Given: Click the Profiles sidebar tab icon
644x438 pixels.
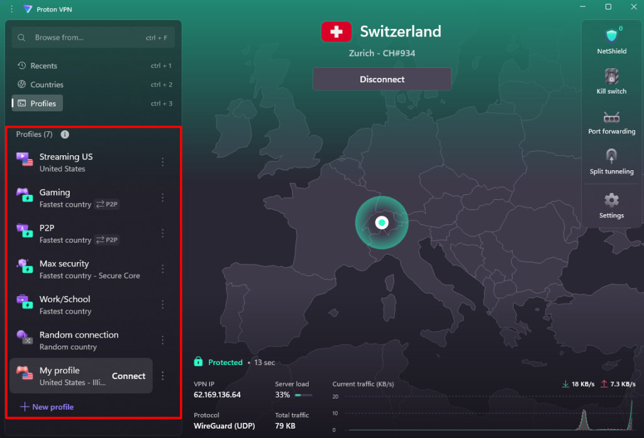Looking at the screenshot, I should (x=22, y=103).
